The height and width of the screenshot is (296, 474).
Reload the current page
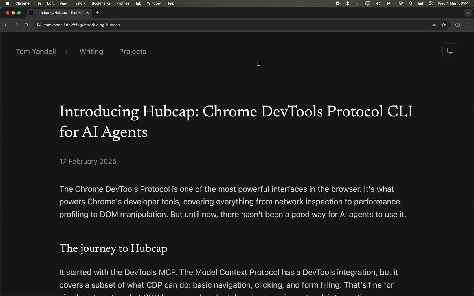pos(27,25)
